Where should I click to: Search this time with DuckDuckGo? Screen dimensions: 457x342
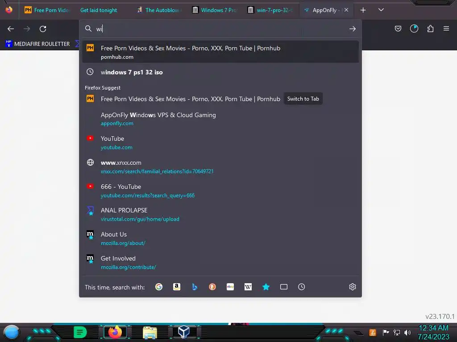tap(212, 287)
